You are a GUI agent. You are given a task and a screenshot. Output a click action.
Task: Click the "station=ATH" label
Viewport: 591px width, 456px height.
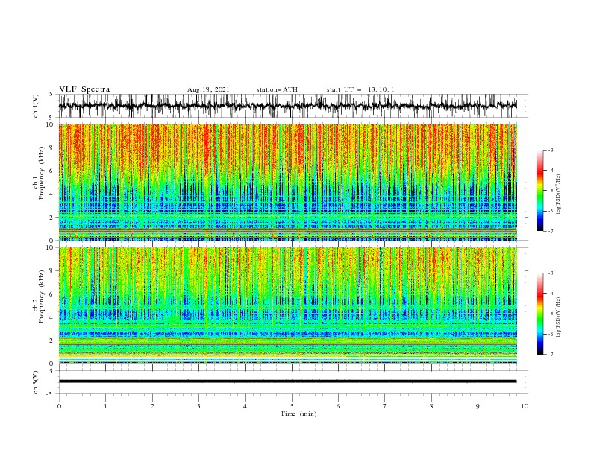[277, 89]
